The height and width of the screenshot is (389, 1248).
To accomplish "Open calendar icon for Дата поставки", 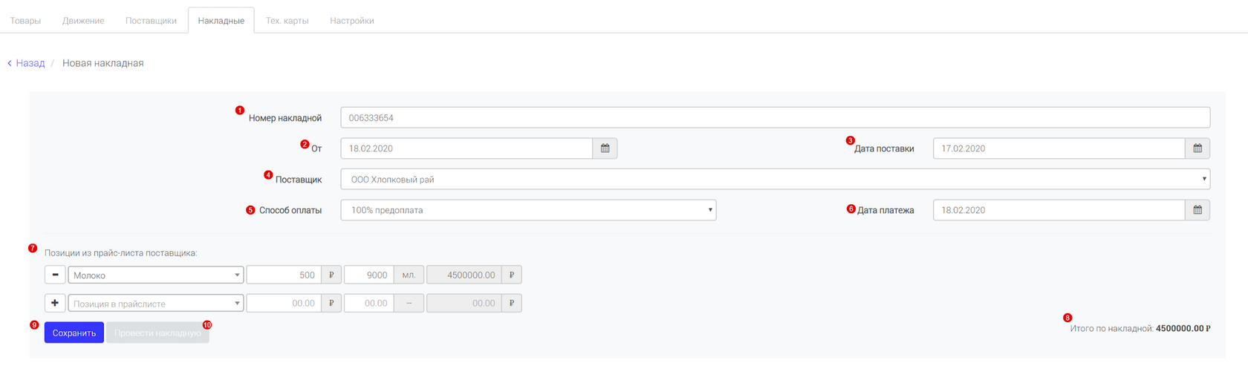I will 1197,148.
